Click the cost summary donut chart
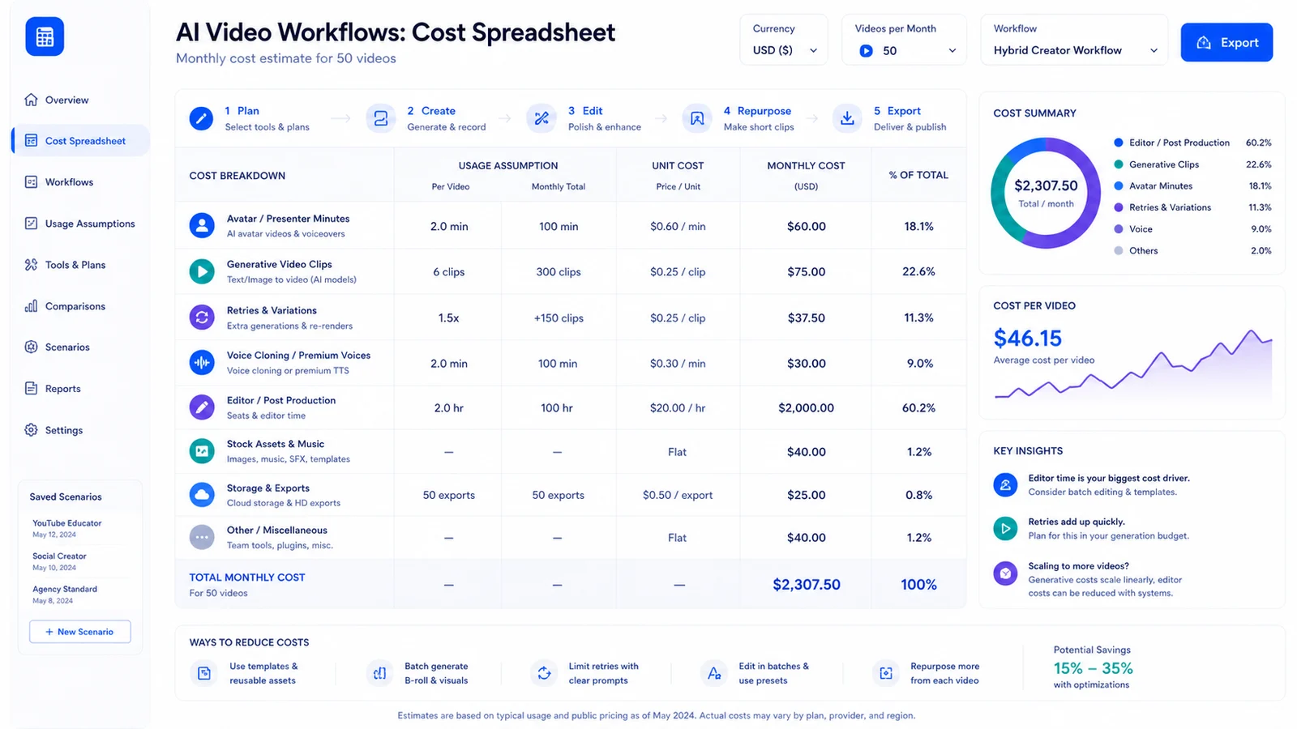The height and width of the screenshot is (729, 1297). [1046, 193]
